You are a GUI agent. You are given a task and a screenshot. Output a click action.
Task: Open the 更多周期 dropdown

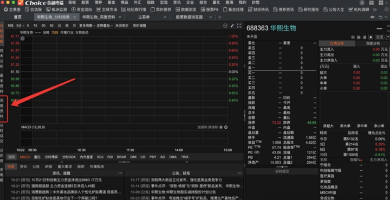(x=87, y=25)
